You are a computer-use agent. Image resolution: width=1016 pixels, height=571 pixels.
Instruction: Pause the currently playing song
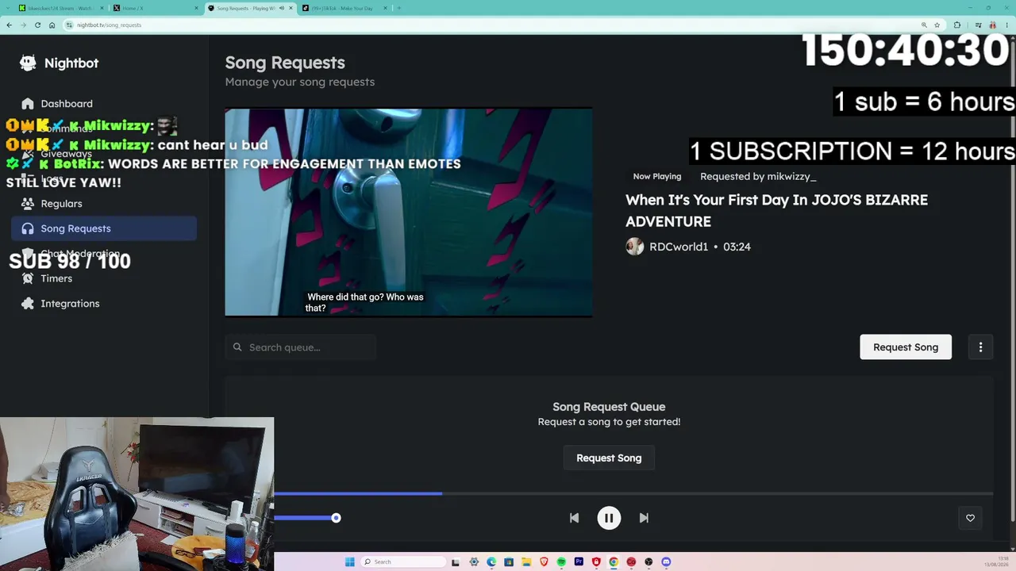click(x=609, y=518)
